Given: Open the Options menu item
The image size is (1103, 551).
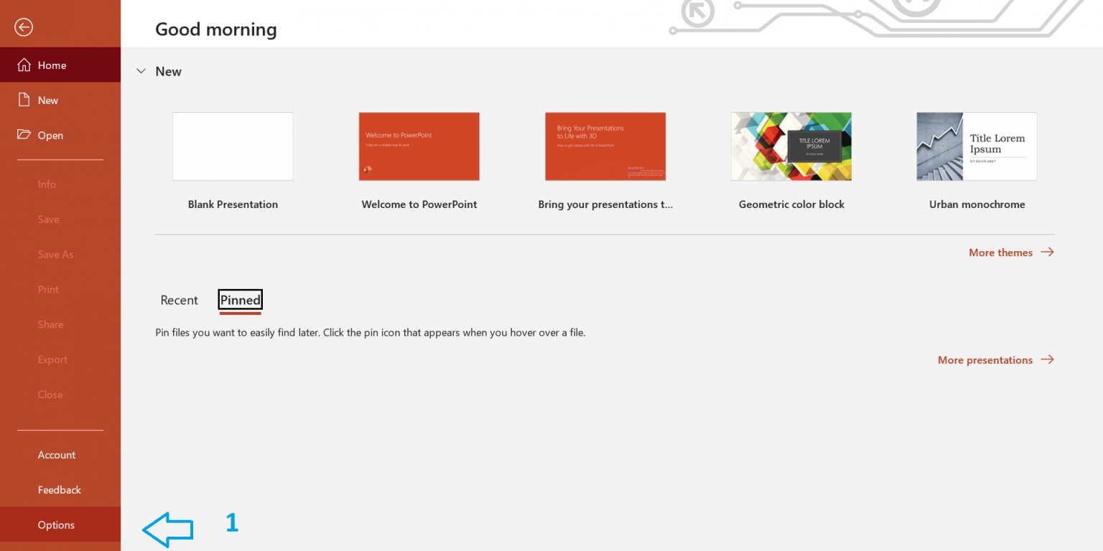Looking at the screenshot, I should point(56,525).
